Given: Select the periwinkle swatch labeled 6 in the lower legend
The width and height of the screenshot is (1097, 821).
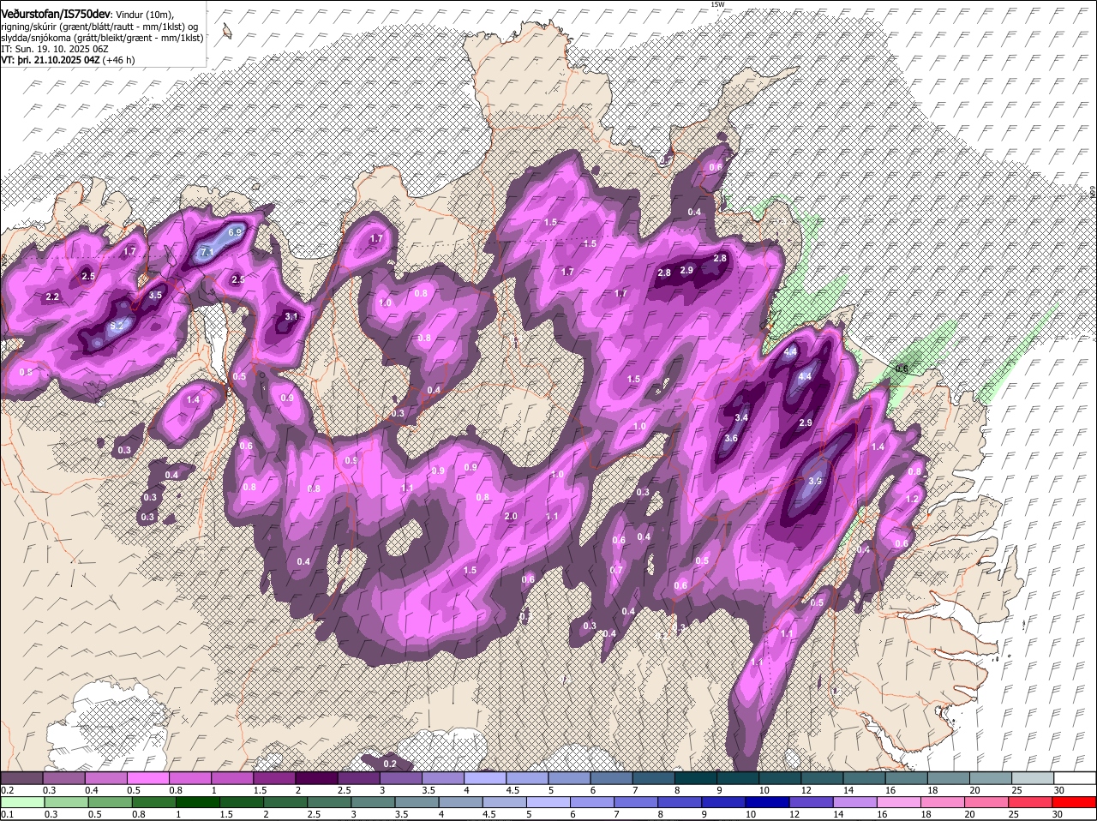Looking at the screenshot, I should click(x=591, y=802).
